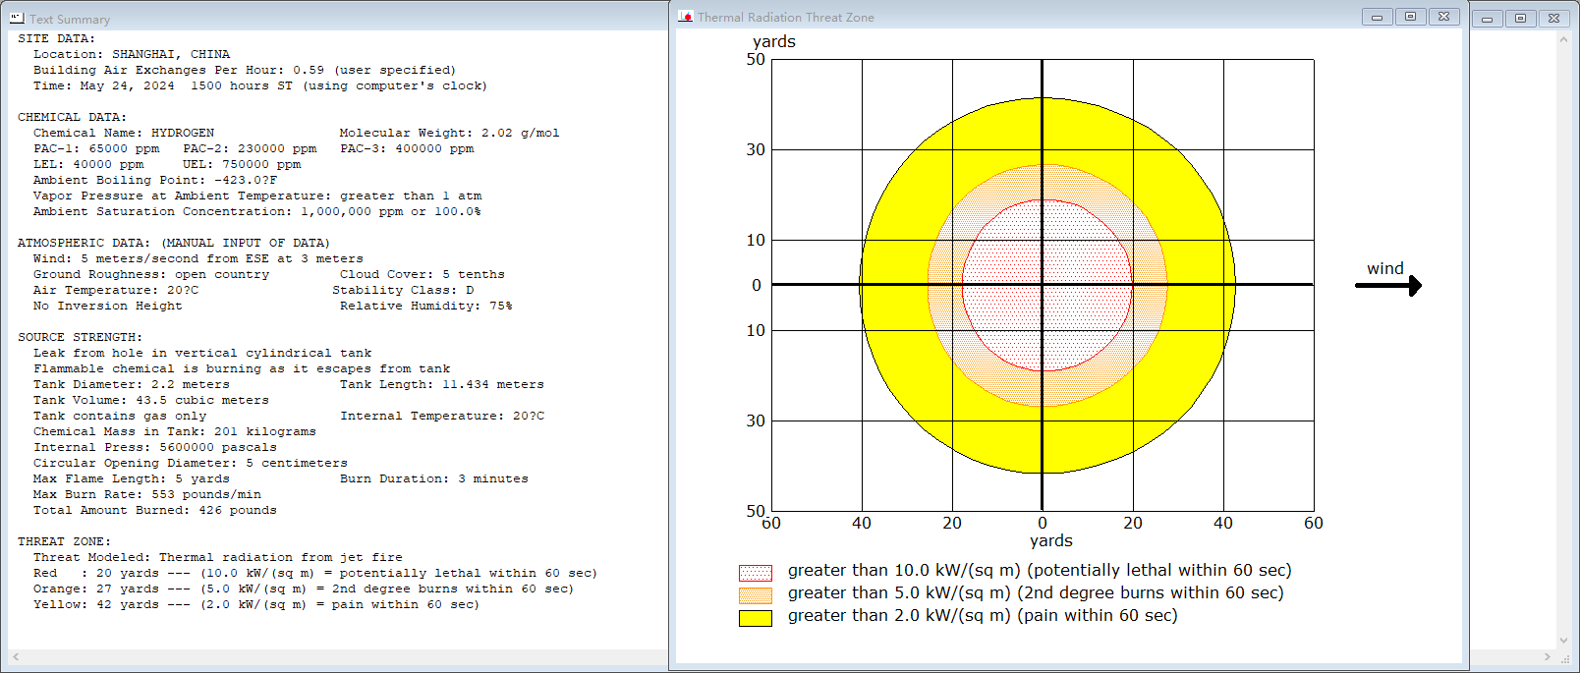The width and height of the screenshot is (1580, 673).
Task: Maximize the Thermal Radiation Threat Zone window
Action: [x=1410, y=17]
